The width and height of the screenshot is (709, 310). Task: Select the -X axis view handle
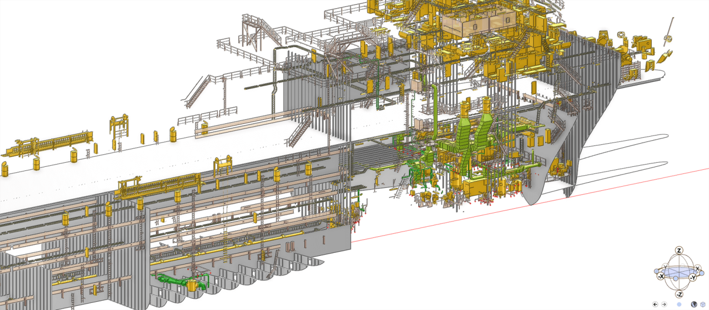click(661, 277)
